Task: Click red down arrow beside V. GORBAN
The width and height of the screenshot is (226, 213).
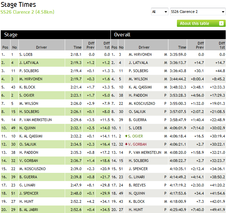Action: tap(126, 144)
